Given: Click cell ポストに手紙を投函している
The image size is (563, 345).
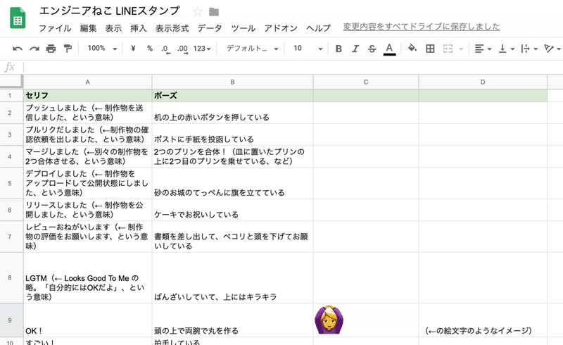Looking at the screenshot, I should tap(232, 134).
